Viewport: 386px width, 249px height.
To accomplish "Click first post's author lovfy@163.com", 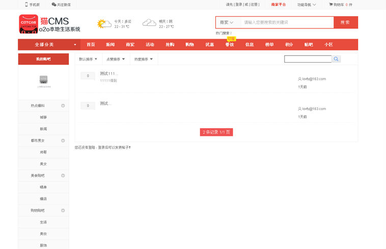I will pos(314,79).
